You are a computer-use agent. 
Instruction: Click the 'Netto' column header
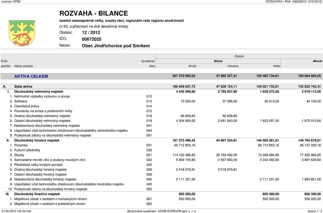(x=277, y=66)
